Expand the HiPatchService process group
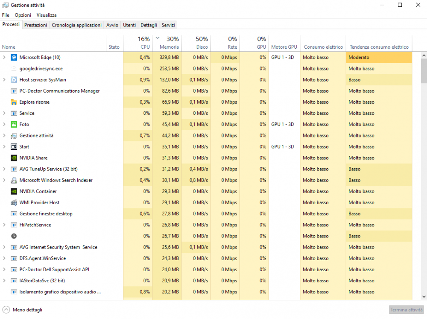Screen dimensions: 427x319 (4, 225)
